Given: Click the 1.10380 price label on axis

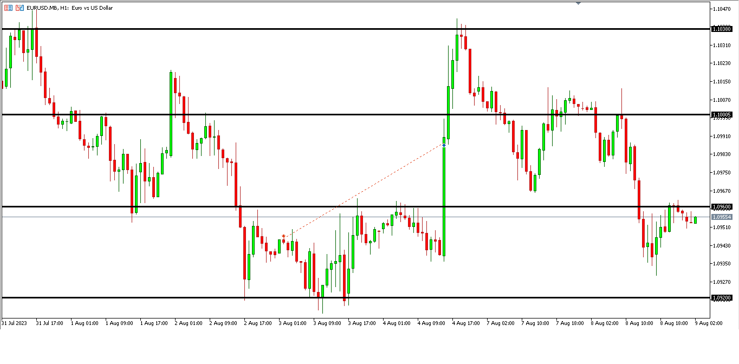Looking at the screenshot, I should (722, 29).
